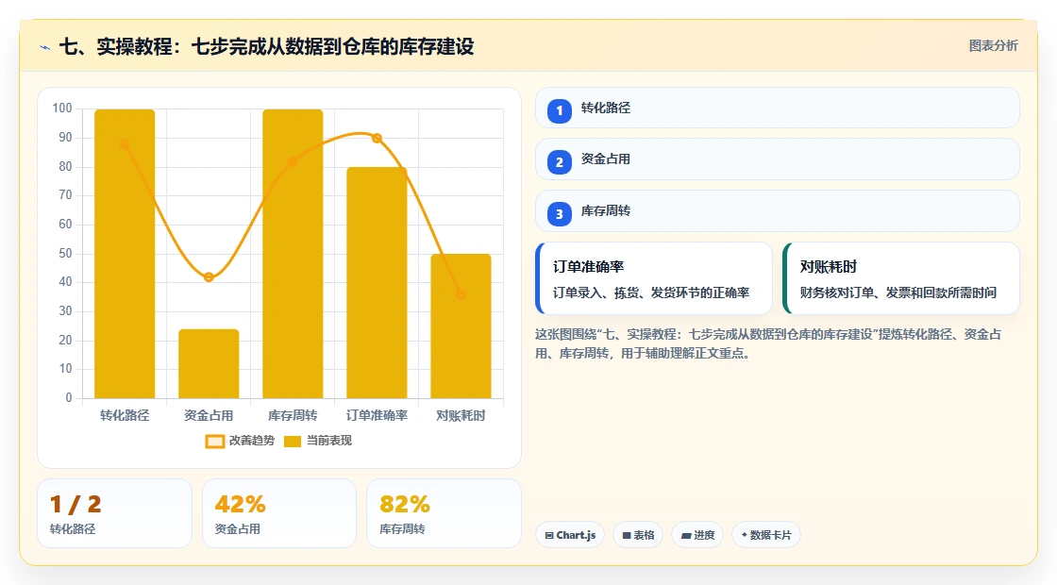Click the 82% 库存周转 stat card
Viewport: 1057px width, 585px height.
coord(444,513)
